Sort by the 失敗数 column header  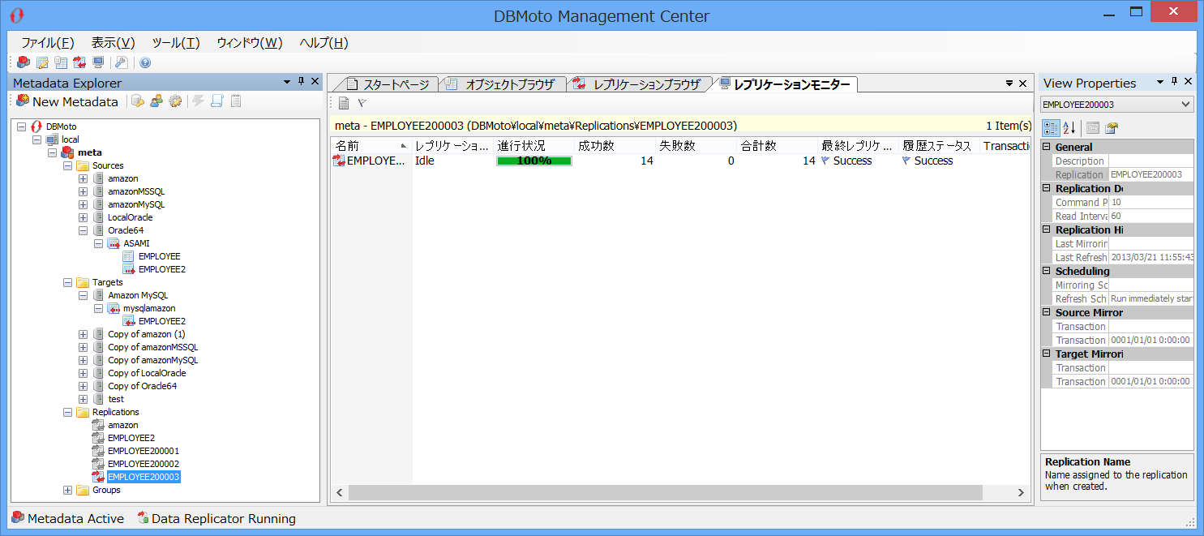696,146
